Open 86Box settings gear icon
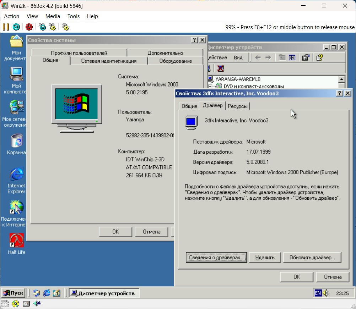Viewport: 356px width, 309px height. click(x=65, y=27)
